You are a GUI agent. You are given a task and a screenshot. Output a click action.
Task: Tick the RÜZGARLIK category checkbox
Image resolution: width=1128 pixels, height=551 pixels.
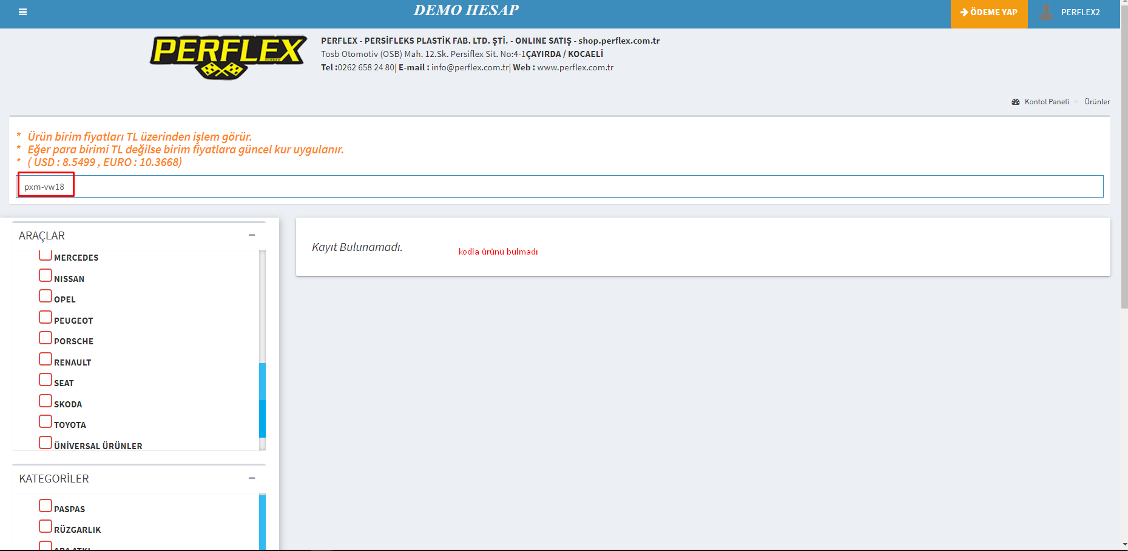(x=46, y=527)
